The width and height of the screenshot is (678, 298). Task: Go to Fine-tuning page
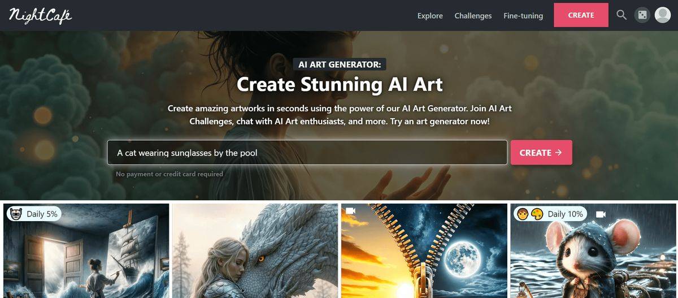tap(523, 16)
